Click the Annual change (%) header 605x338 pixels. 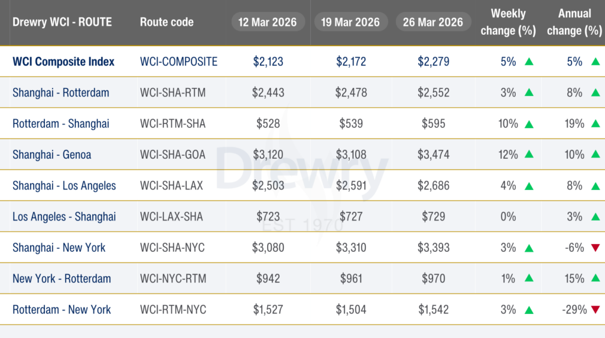574,22
